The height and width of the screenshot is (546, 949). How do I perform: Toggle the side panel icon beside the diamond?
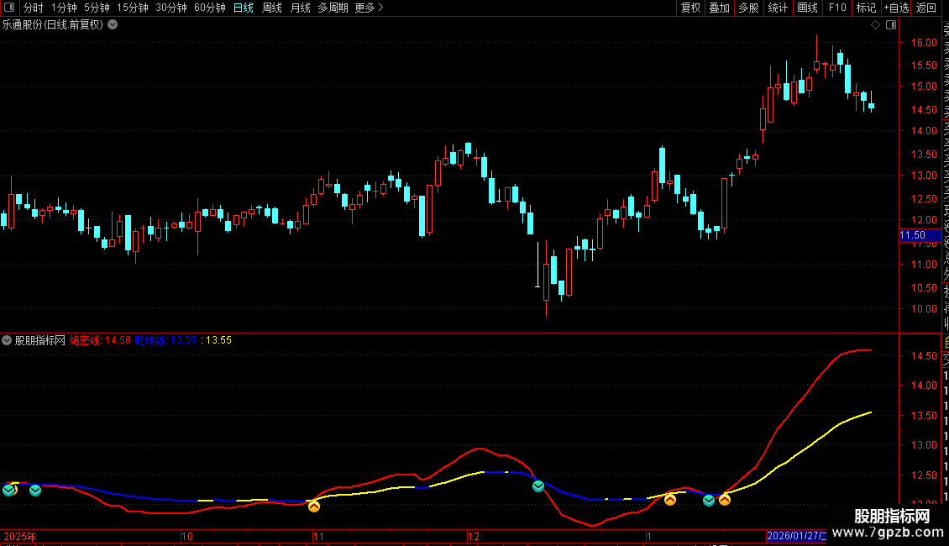[x=891, y=25]
